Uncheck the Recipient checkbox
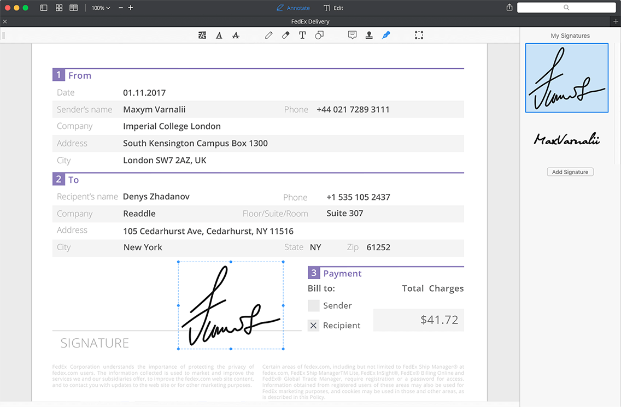 (x=313, y=326)
